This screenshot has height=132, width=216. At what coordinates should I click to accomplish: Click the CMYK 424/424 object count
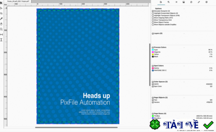[209, 84]
